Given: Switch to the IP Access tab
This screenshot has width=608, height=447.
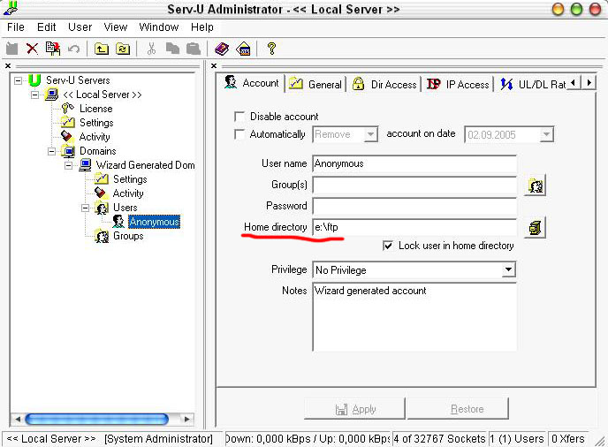Looking at the screenshot, I should point(458,84).
